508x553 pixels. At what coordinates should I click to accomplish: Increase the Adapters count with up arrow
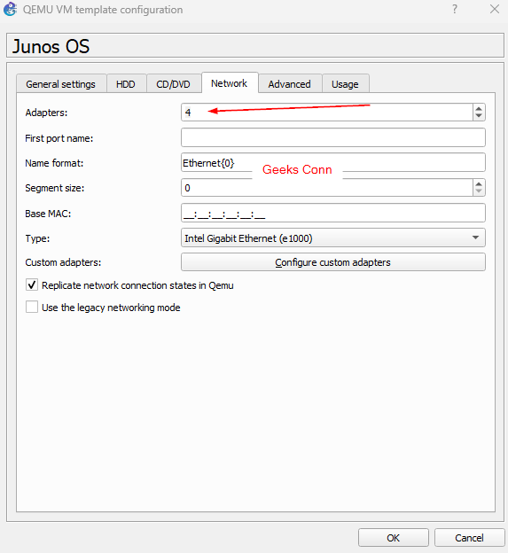479,109
